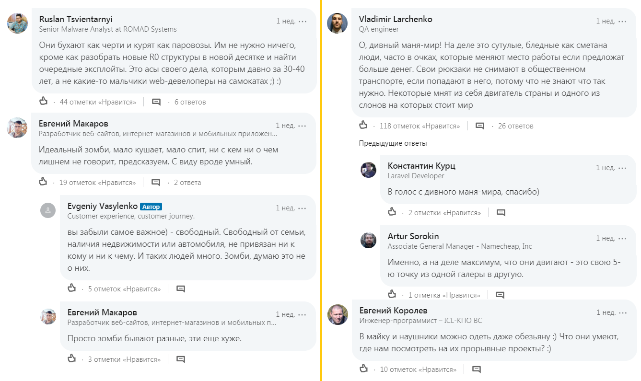
Task: Open options menu for Ruslan Tsvientarnyi's comment
Action: [x=302, y=22]
